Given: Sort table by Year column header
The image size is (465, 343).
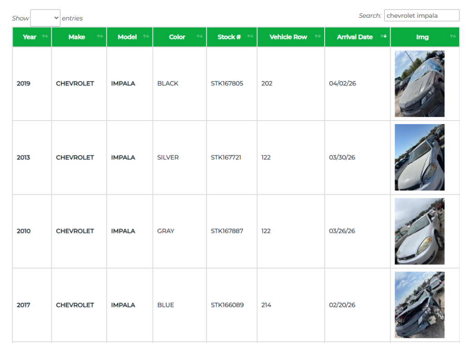Looking at the screenshot, I should pos(32,37).
